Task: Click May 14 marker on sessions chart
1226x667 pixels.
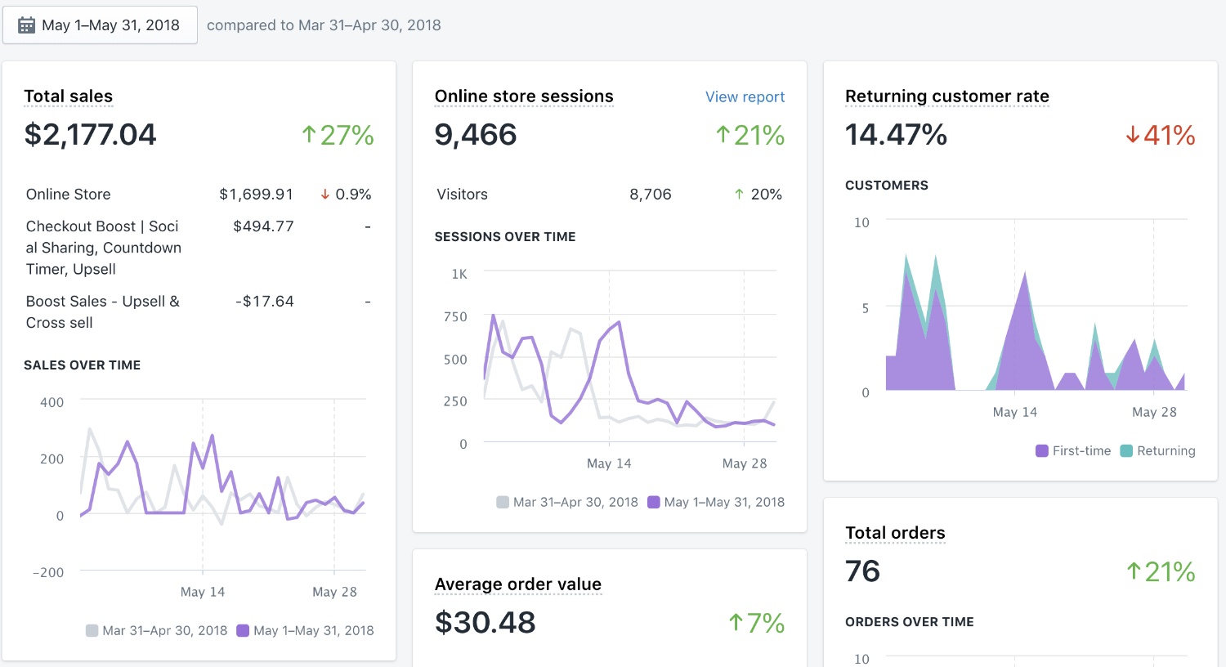Action: 609,463
